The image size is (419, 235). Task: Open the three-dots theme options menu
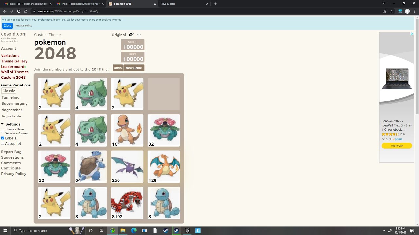pyautogui.click(x=139, y=35)
